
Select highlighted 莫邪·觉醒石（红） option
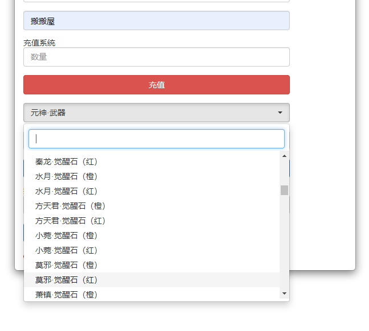point(67,280)
